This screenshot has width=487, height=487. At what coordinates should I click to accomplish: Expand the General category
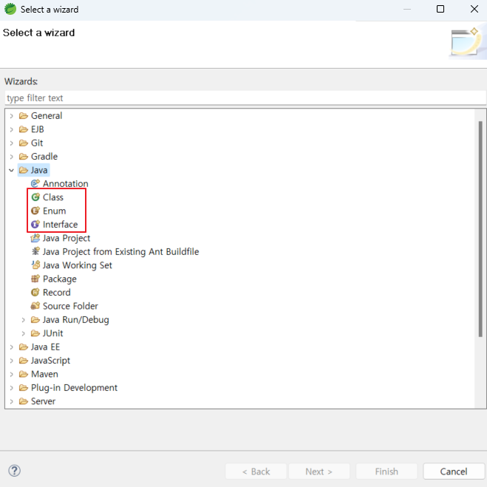(12, 116)
